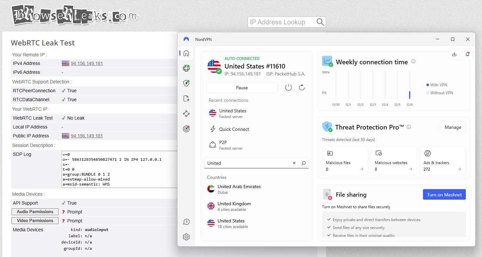
Task: Click the IP Address Lookup magnifier icon
Action: (320, 22)
